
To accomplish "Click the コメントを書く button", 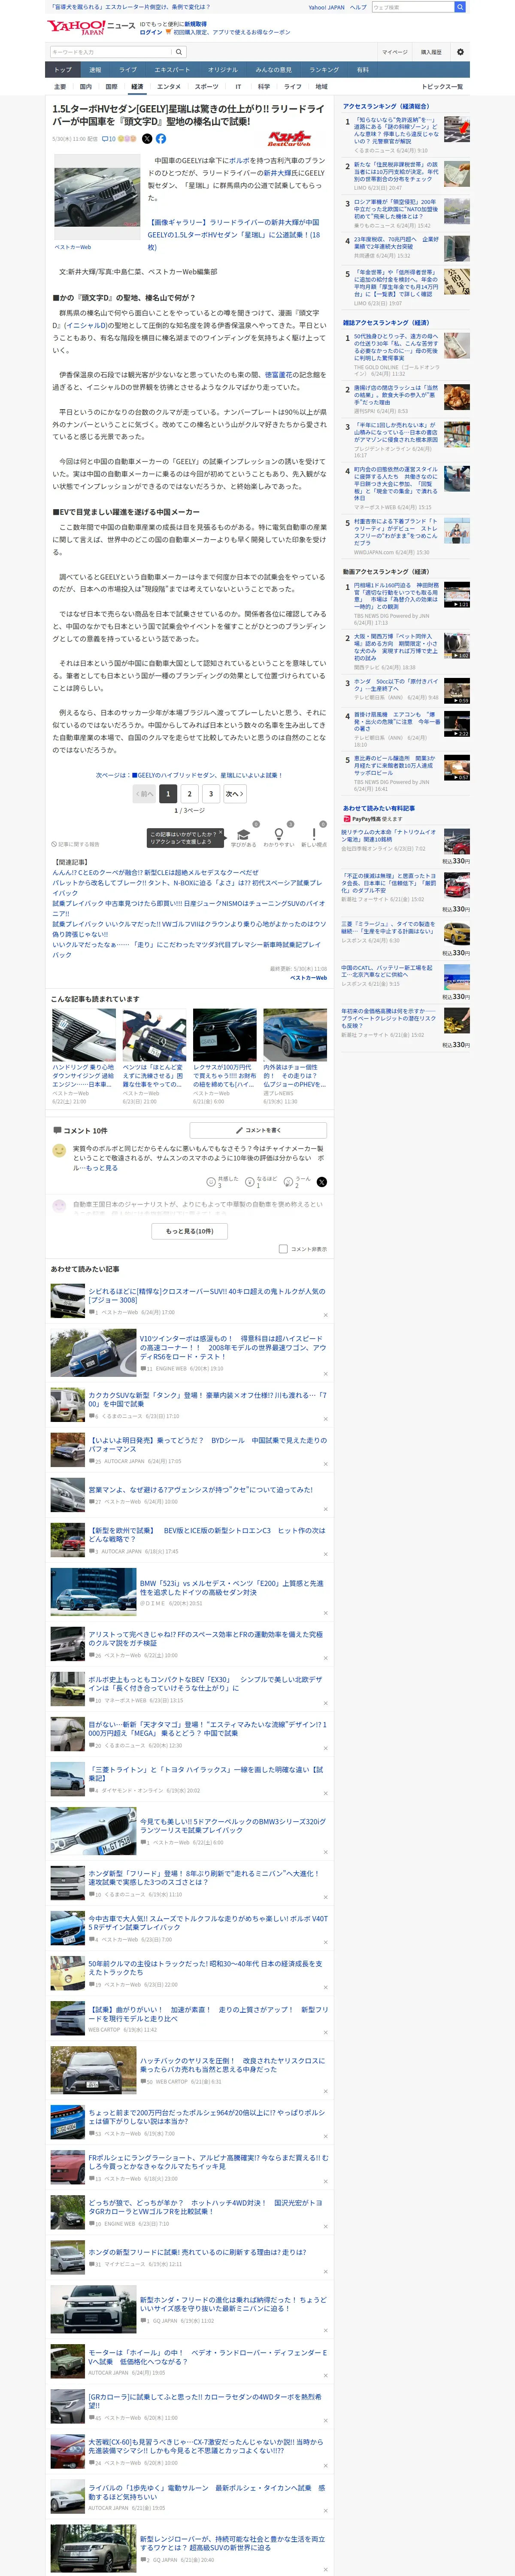I will 259,1130.
